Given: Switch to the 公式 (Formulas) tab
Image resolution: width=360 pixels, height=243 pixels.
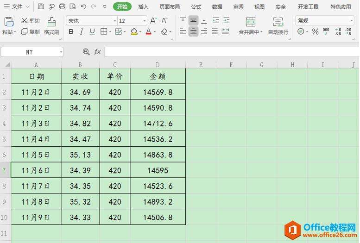Looking at the screenshot, I should (x=196, y=7).
